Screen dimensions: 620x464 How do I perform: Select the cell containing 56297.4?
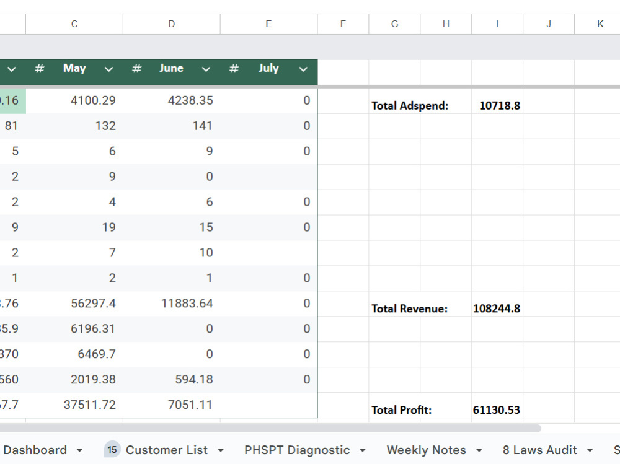pyautogui.click(x=74, y=304)
